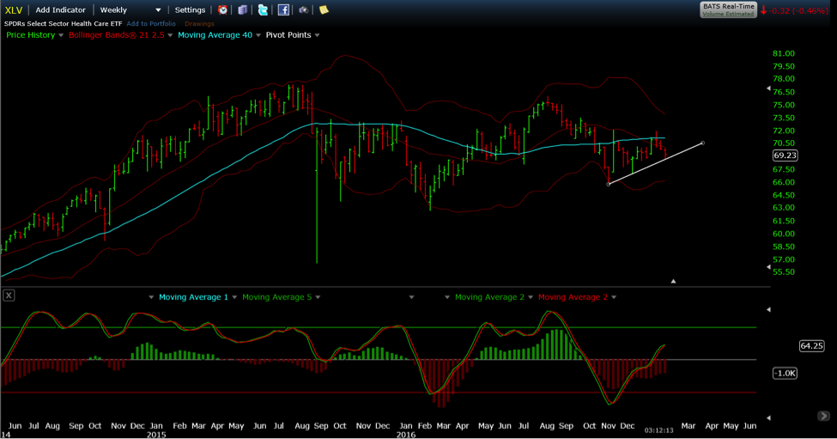Click the trendline right endpoint handle
The width and height of the screenshot is (837, 439).
pos(702,143)
